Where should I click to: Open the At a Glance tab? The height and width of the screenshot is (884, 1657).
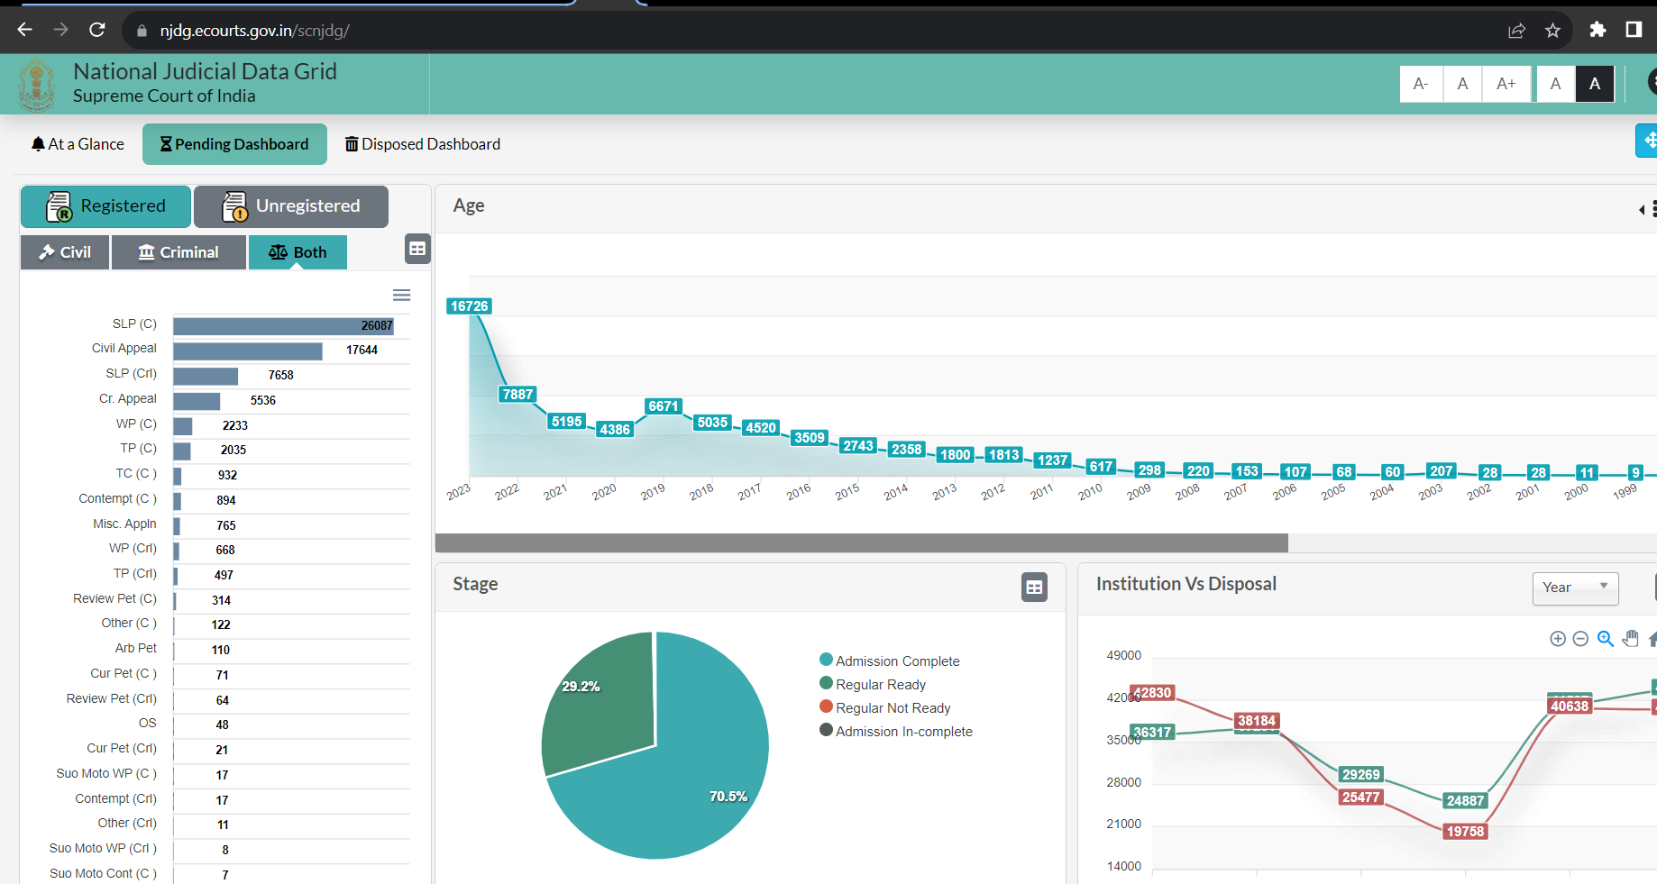pos(78,144)
